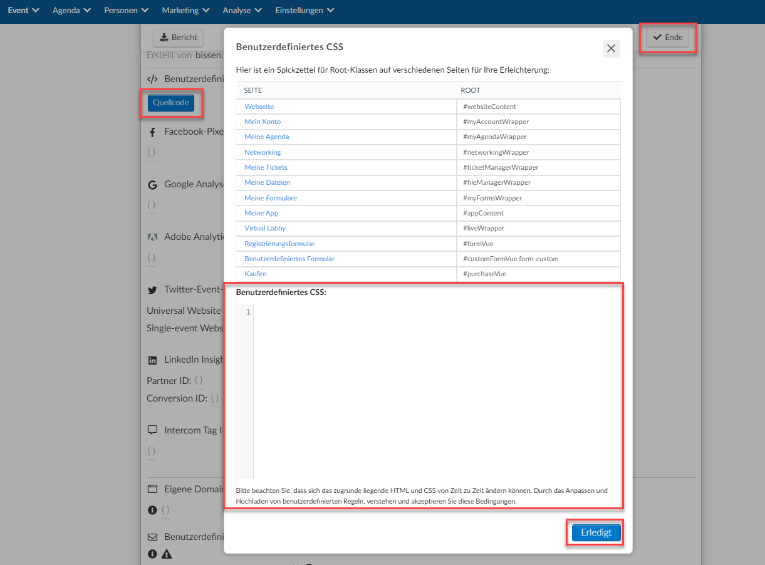Open the Marketing dropdown
Screen dimensions: 765x565
point(185,10)
